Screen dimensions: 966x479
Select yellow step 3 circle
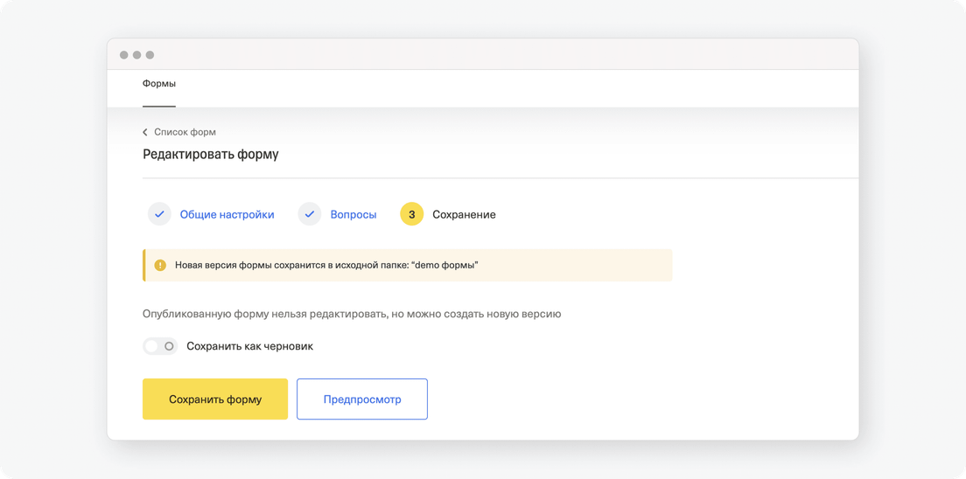411,214
